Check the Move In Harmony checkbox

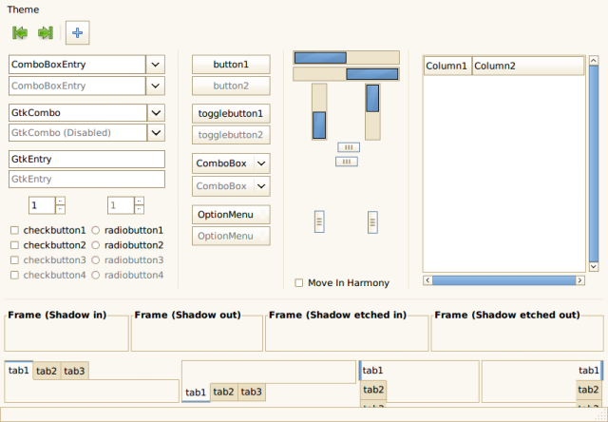tap(299, 283)
